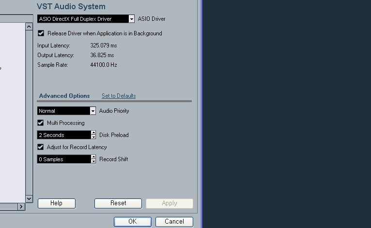Click the device list scroll-up arrow
371x228 pixels.
pyautogui.click(x=29, y=27)
